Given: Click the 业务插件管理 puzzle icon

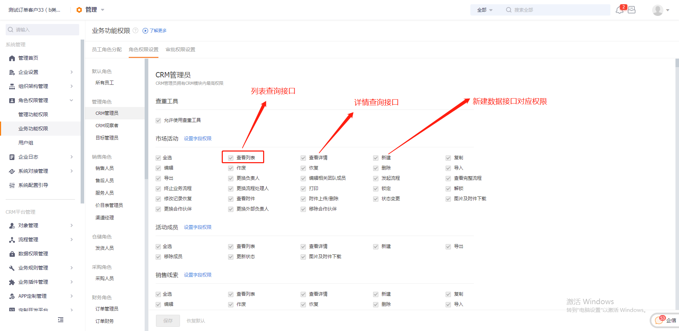Looking at the screenshot, I should tap(12, 282).
